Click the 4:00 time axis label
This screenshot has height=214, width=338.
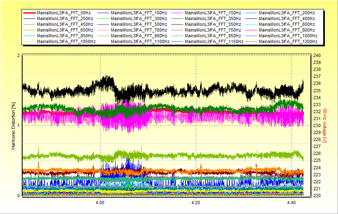coord(100,203)
